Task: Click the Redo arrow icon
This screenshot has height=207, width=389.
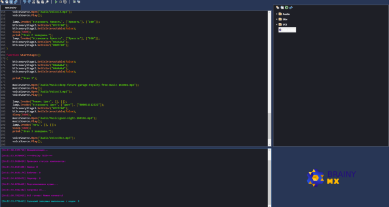Action: pyautogui.click(x=29, y=2)
